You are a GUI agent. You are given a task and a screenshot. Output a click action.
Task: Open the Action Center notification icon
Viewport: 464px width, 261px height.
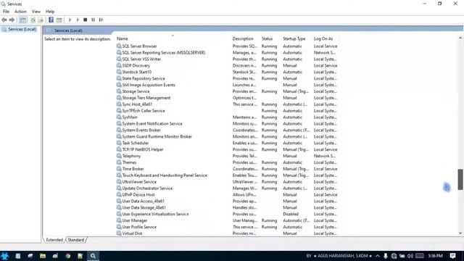click(452, 256)
